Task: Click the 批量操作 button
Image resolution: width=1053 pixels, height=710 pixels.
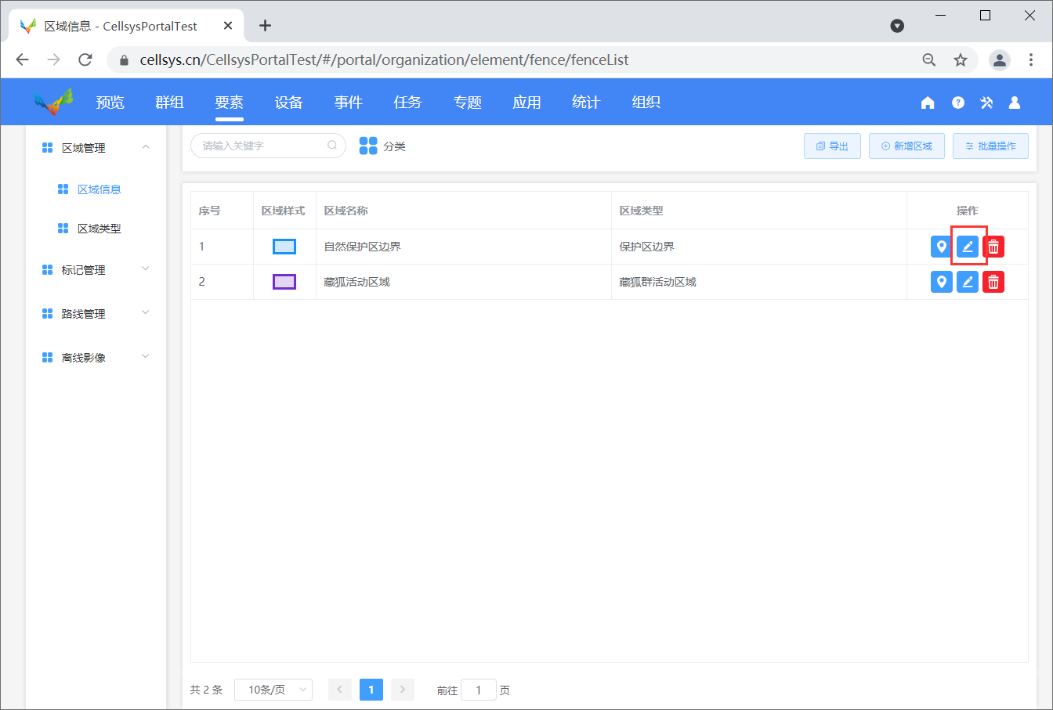Action: pyautogui.click(x=990, y=146)
